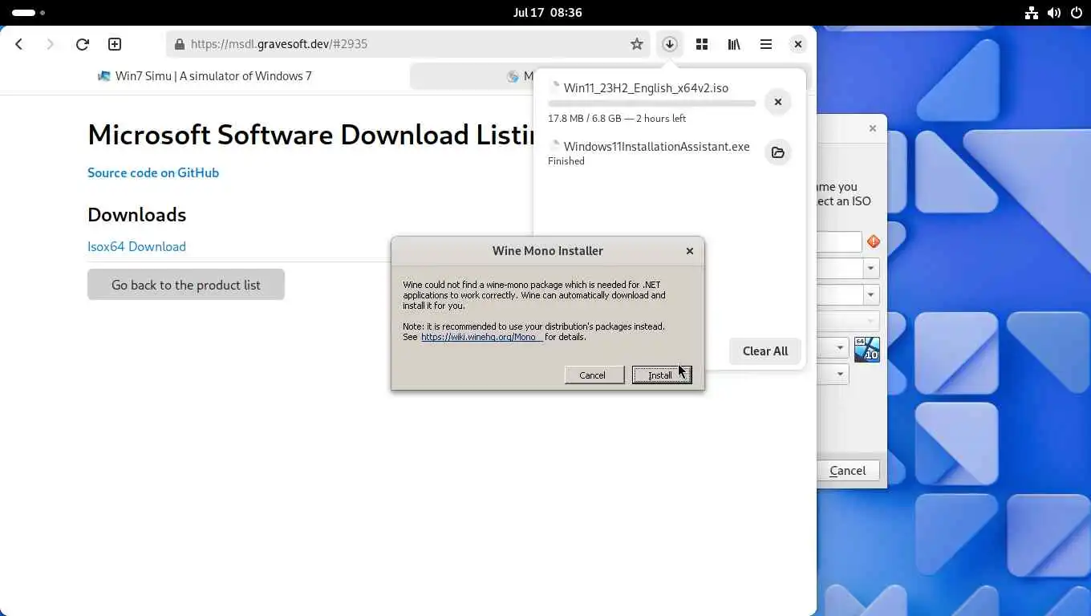
Task: Open the wiki.winehq.org/Mono link
Action: point(481,337)
